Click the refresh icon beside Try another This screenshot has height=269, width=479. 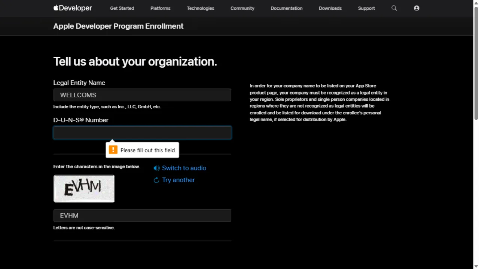click(x=156, y=180)
